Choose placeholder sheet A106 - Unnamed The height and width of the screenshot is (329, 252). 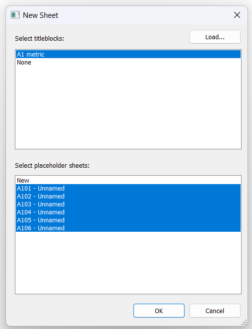128,228
